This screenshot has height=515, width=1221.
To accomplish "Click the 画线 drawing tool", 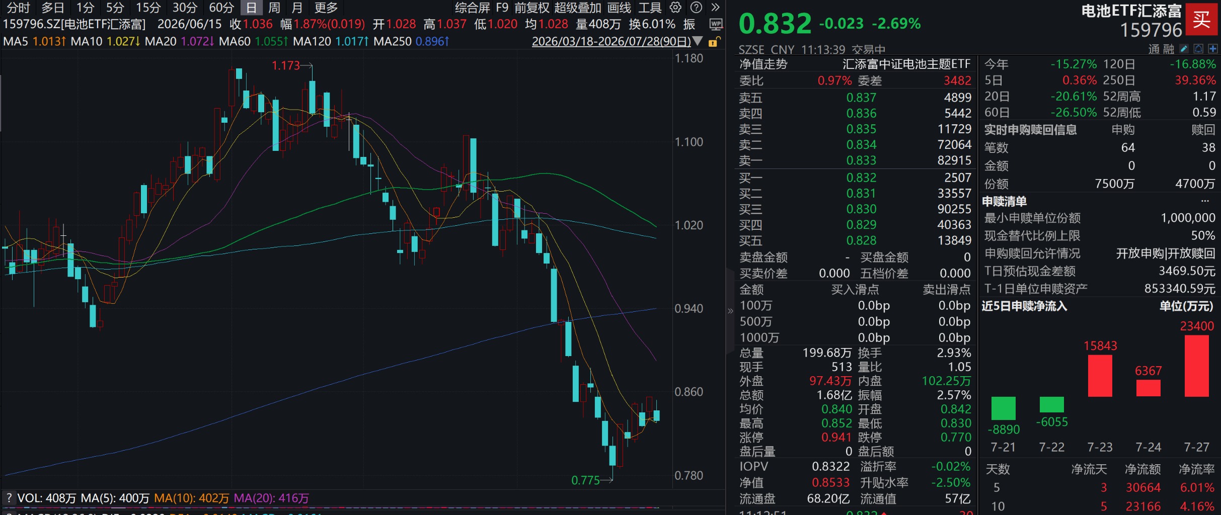I will (x=619, y=8).
